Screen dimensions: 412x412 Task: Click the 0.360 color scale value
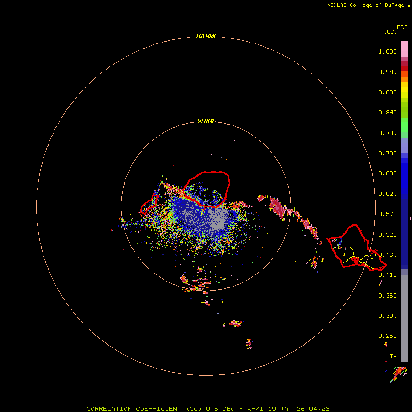tap(388, 296)
